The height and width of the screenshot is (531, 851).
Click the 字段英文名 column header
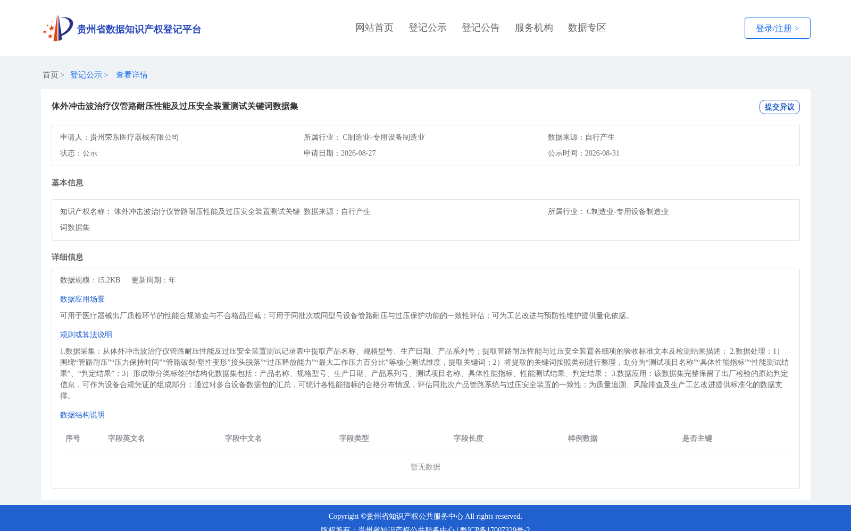(127, 438)
